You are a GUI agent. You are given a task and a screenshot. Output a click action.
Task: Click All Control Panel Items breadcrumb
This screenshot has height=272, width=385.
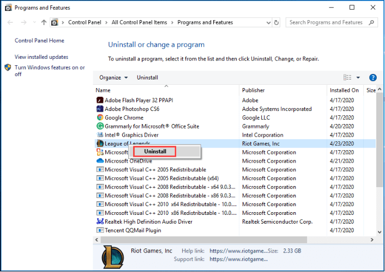click(139, 22)
